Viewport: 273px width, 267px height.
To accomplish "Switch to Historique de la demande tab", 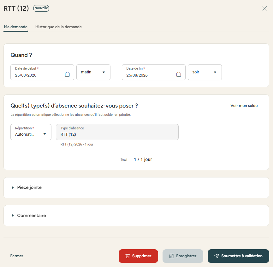I will pyautogui.click(x=58, y=27).
